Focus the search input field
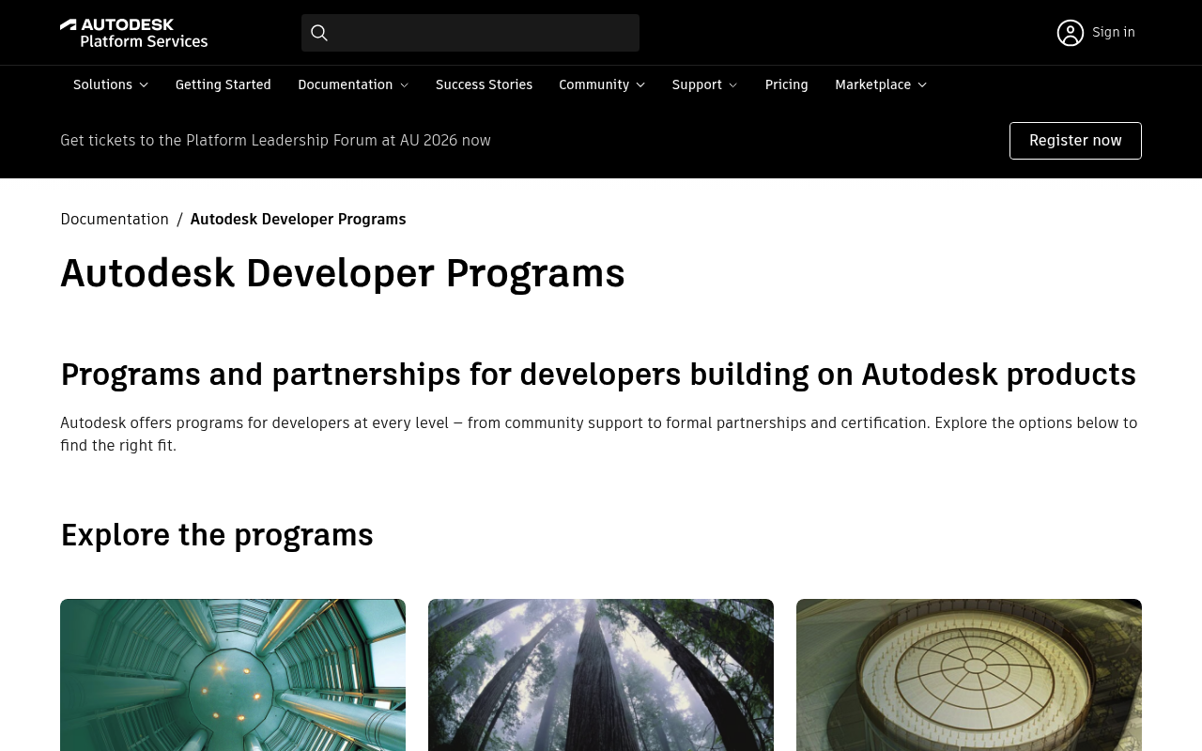Viewport: 1202px width, 751px height. 470,33
